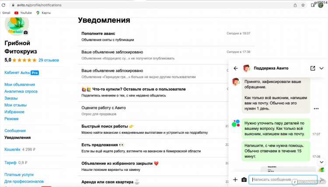Click the address bar URL

tap(39, 5)
